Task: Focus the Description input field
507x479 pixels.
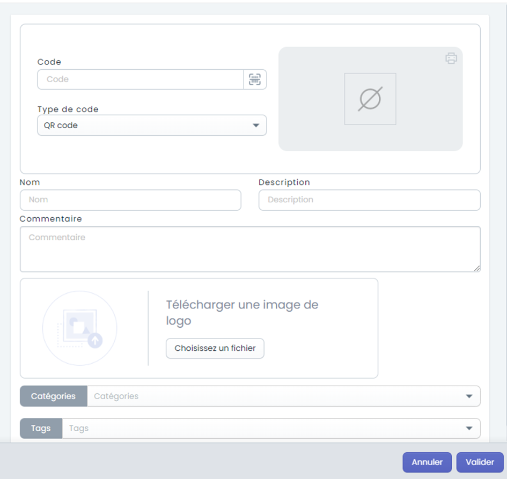Action: coord(370,200)
